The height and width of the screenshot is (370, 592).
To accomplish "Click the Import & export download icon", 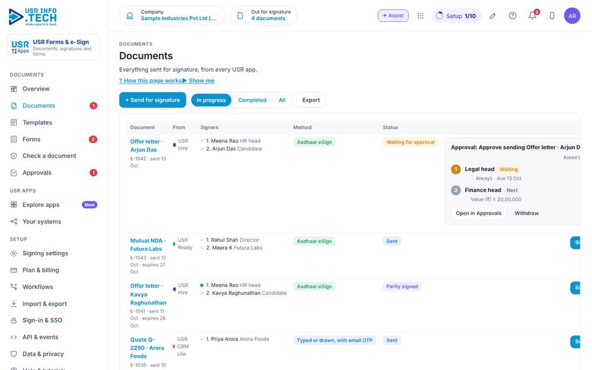I will [14, 304].
